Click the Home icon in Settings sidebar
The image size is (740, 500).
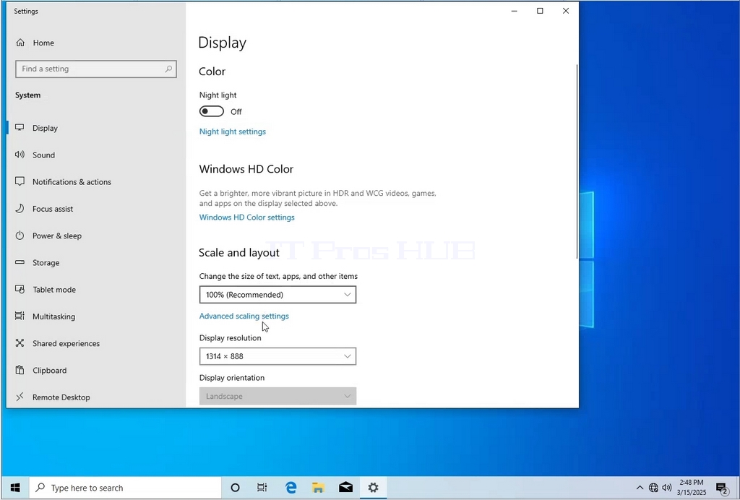[x=20, y=43]
